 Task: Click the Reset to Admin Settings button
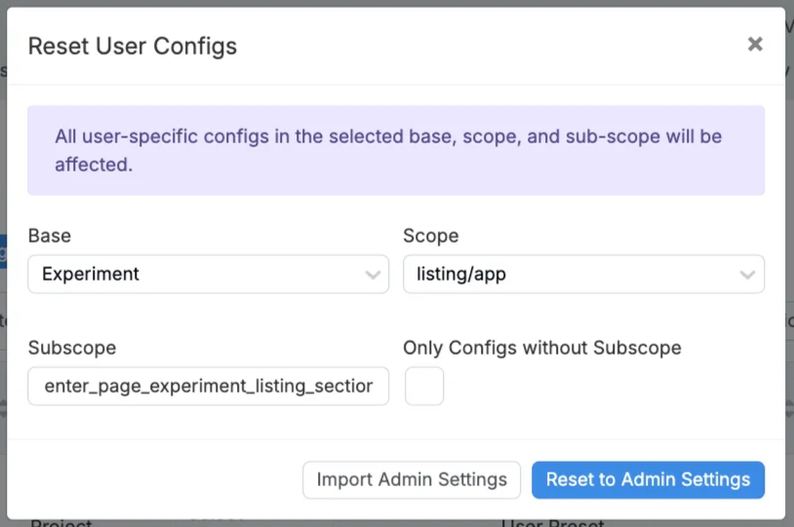[x=648, y=479]
